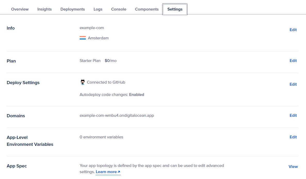Edit the Starter Plan settings
306x179 pixels.
coord(293,61)
